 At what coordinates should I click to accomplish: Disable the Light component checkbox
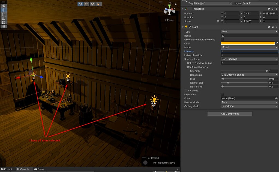(x=190, y=27)
